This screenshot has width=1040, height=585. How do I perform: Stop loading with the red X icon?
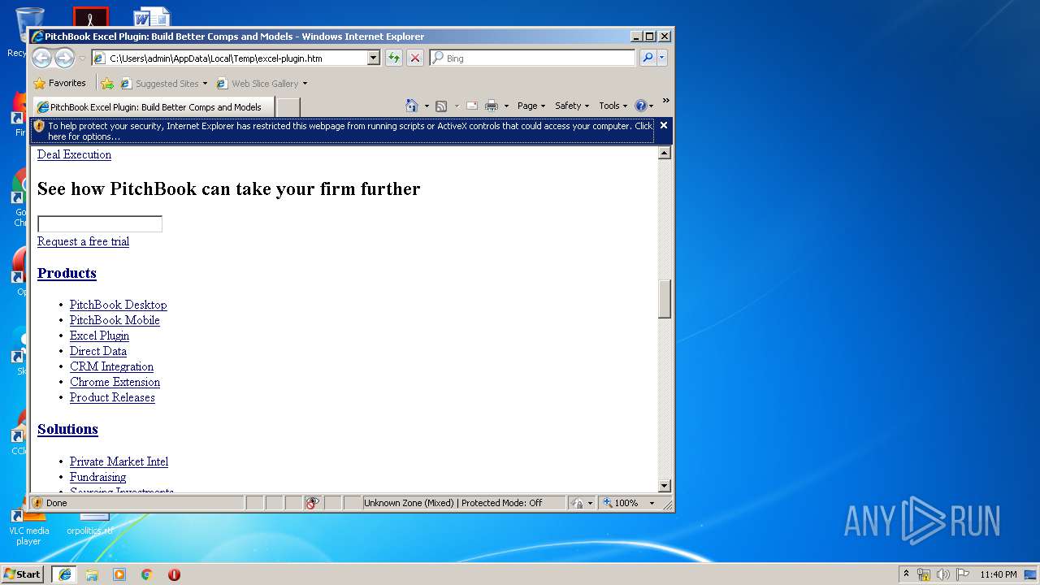[415, 58]
